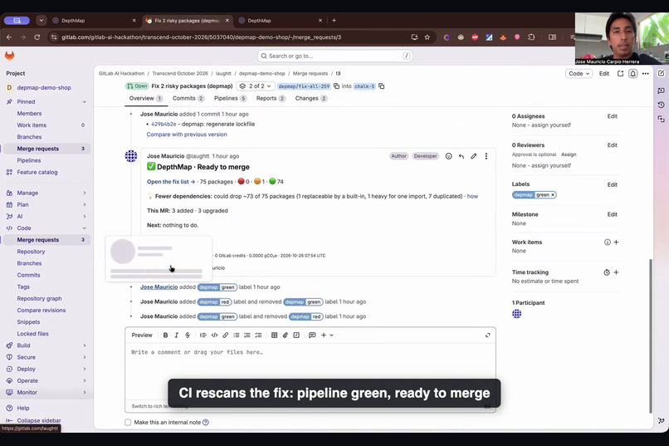Image resolution: width=669 pixels, height=446 pixels.
Task: Bookmark this page with star icon
Action: (x=427, y=37)
